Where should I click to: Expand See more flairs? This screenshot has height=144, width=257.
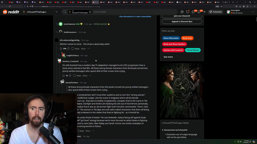[x=168, y=57]
